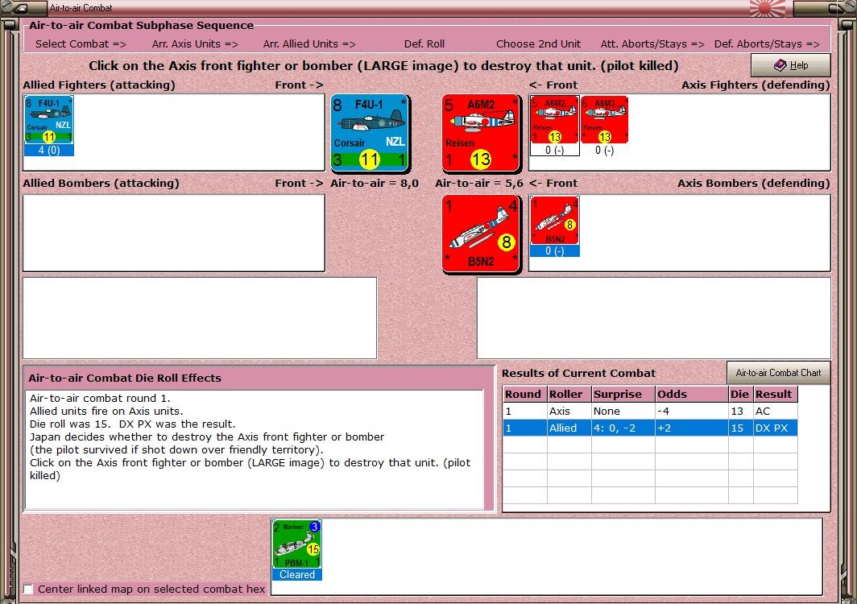
Task: Open the Help button
Action: click(790, 65)
